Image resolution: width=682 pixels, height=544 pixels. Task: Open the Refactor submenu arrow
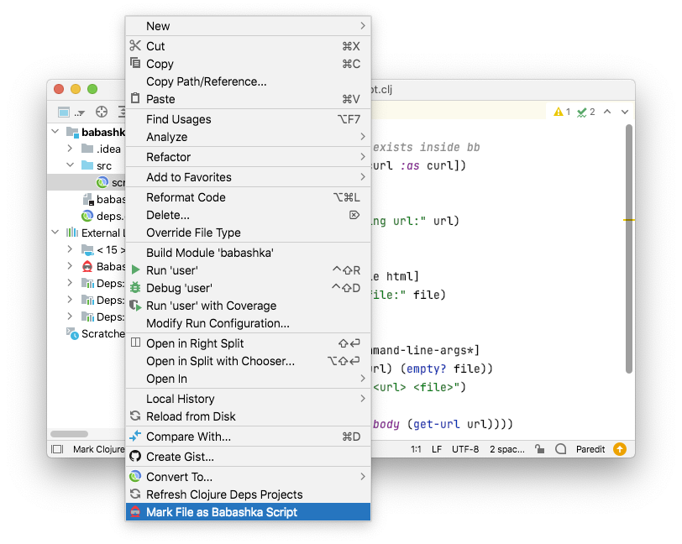[x=363, y=156]
